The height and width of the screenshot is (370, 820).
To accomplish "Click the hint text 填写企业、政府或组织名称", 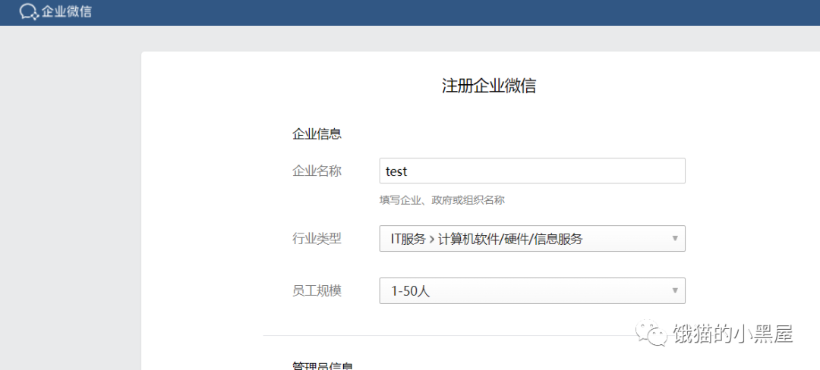I will 441,200.
